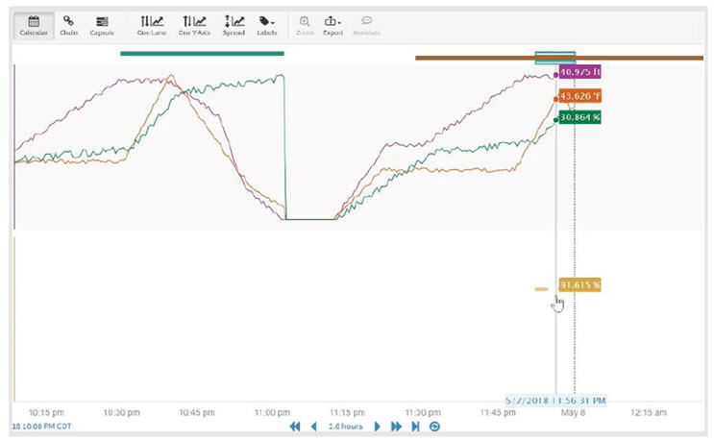Open the Export dropdown menu
The image size is (714, 440).
333,25
